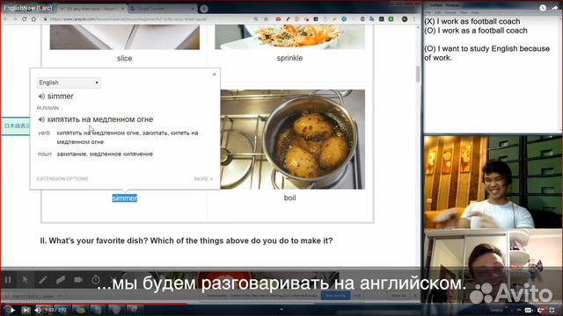Click the 'slice' caption
563x316 pixels.
point(125,58)
